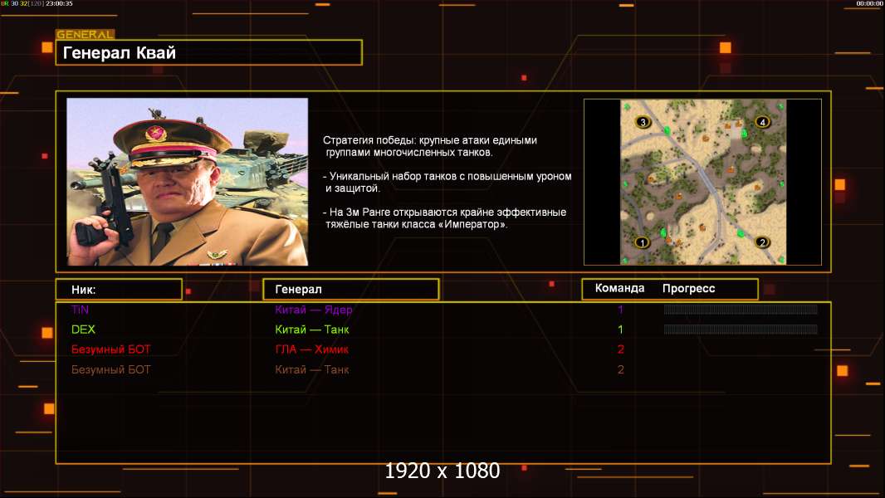Pick start position 3 map marker
This screenshot has height=498, width=885.
click(642, 122)
